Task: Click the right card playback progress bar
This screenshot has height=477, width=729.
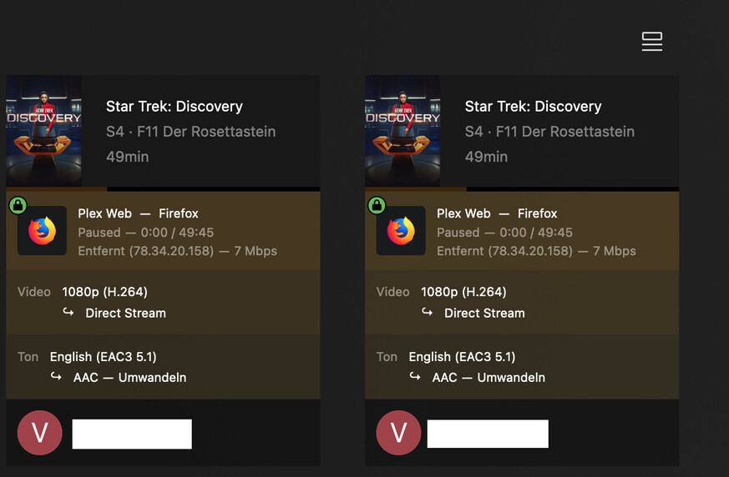Action: (522, 189)
